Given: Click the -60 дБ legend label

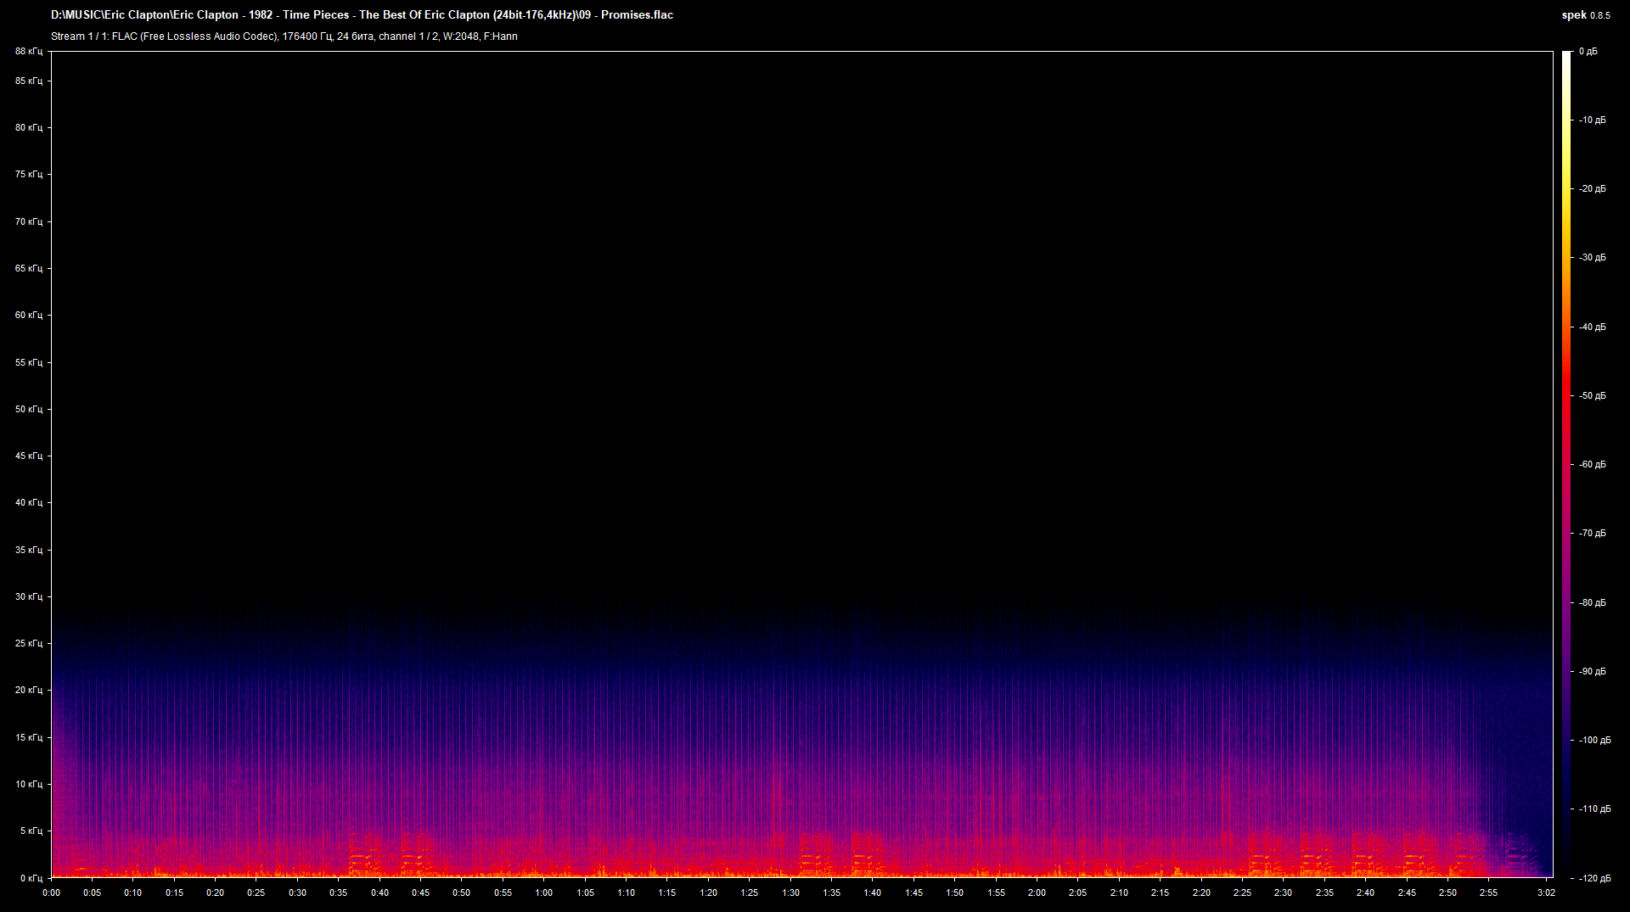Looking at the screenshot, I should point(1593,465).
